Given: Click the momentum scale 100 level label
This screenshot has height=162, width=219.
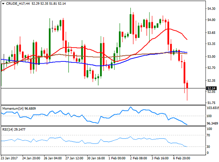Looking at the screenshot, I should point(209,116).
